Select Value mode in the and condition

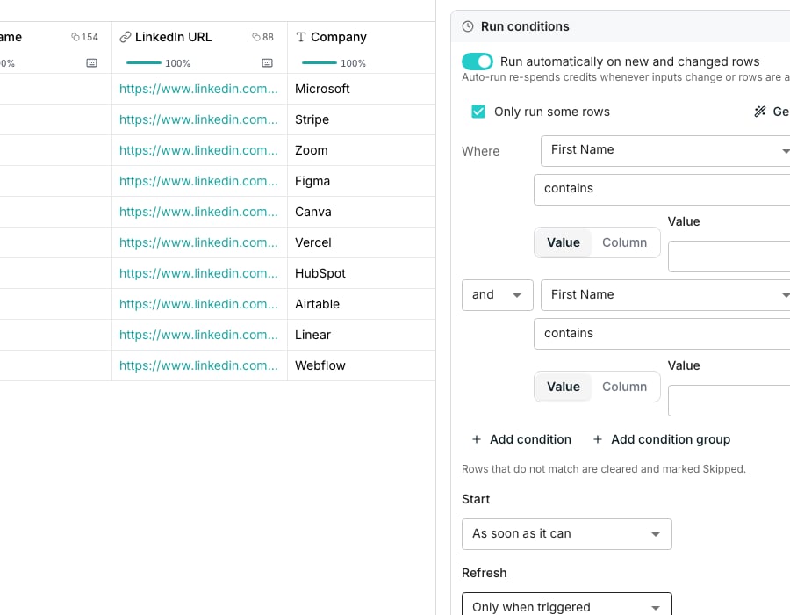click(564, 387)
